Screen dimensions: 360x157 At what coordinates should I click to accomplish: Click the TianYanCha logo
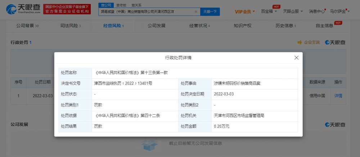(x=23, y=9)
